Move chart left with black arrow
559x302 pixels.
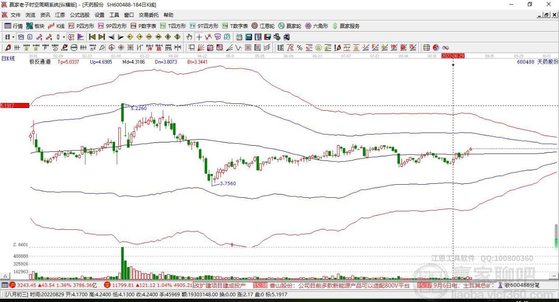click(x=112, y=37)
